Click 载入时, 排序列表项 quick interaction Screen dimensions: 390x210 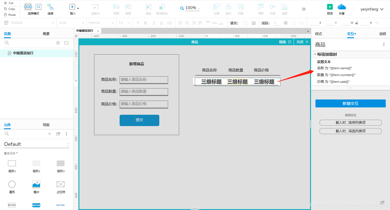tap(351, 123)
